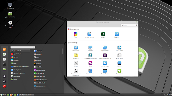Open Startup Applications (Автозагрузка) settings
The image size is (172, 96).
click(x=76, y=48)
